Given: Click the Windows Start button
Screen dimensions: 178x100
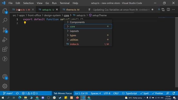Looking at the screenshot, I should coord(3,97).
